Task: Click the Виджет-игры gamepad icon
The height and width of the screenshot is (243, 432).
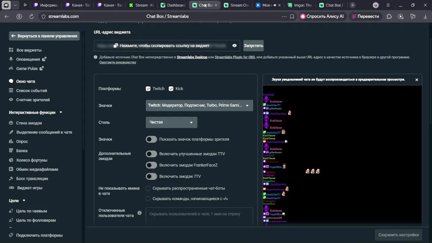Action: 11,188
